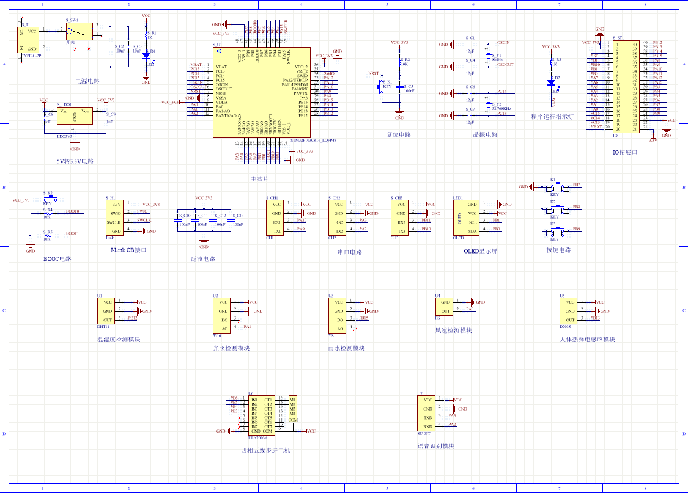Select the 32.768KHz crystal S_Y2
The height and width of the screenshot is (493, 688).
pyautogui.click(x=489, y=105)
